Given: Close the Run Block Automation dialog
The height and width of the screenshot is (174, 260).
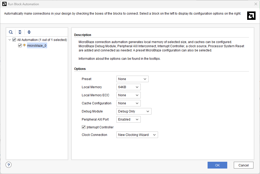Looking at the screenshot, I should [x=256, y=4].
